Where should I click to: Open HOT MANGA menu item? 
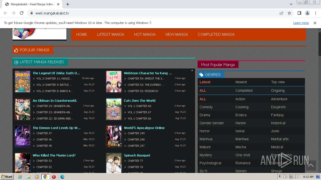[145, 34]
